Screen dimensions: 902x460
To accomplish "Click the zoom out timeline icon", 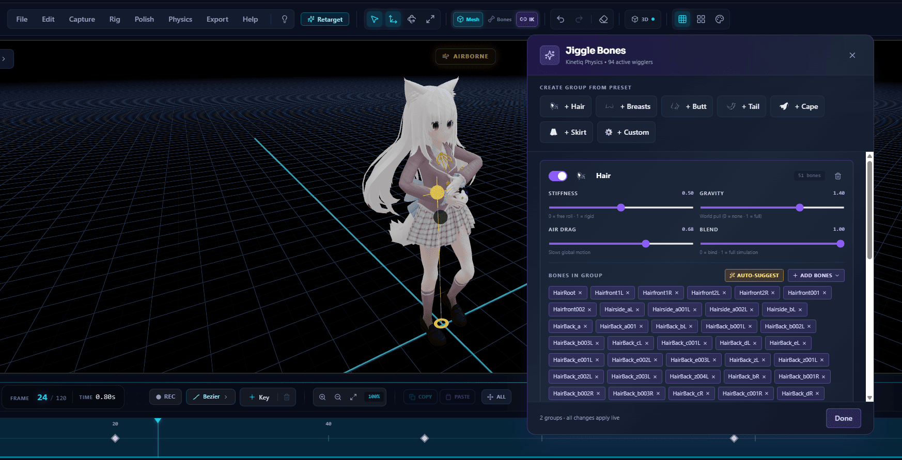I will pos(338,397).
